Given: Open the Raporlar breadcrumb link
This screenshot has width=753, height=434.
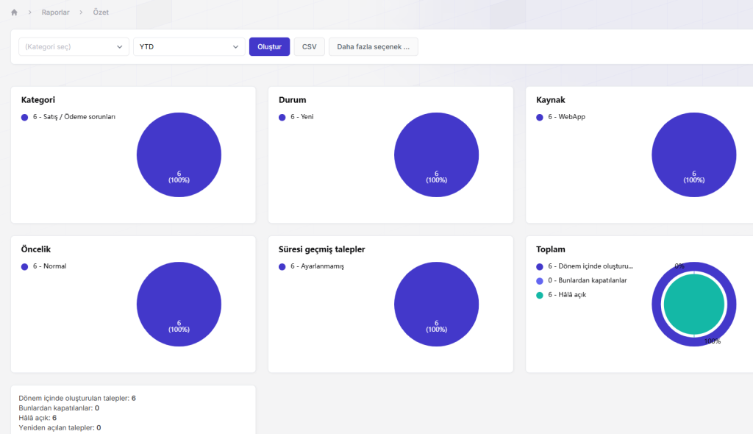Looking at the screenshot, I should (x=55, y=13).
